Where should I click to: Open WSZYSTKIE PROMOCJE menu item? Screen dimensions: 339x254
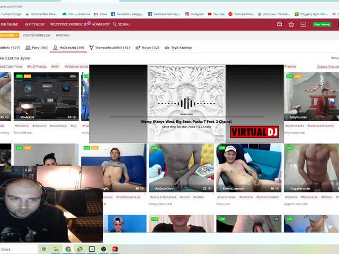coord(68,24)
